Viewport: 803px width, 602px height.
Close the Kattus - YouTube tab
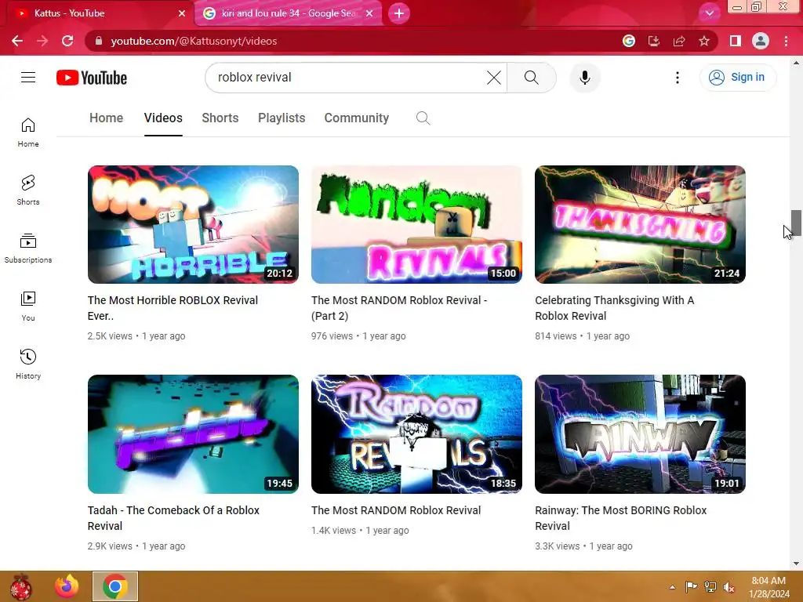(182, 13)
